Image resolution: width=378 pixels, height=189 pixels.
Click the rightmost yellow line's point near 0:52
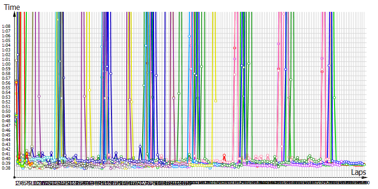pos(215,101)
